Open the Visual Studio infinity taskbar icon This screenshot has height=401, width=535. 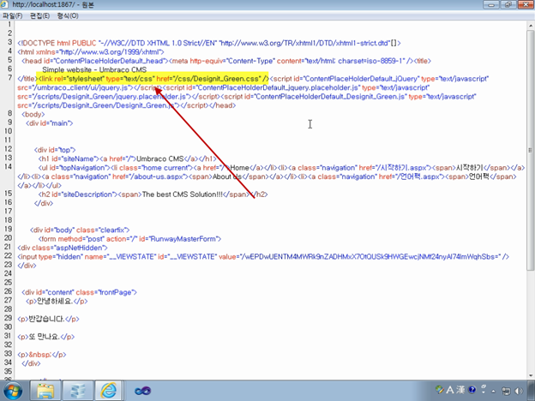coord(142,391)
